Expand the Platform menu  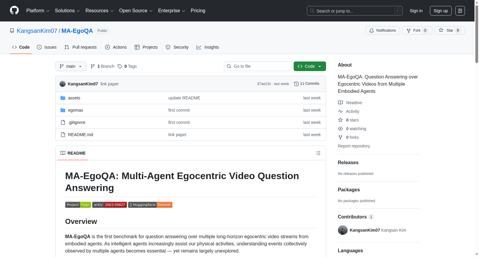[x=38, y=11]
